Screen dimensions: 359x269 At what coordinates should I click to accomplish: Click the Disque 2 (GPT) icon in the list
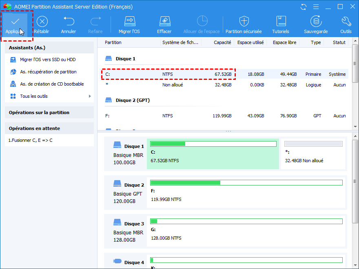point(109,100)
